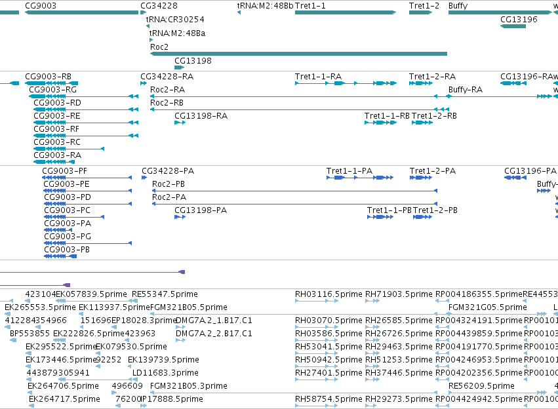Screen dimensions: 558x409
Task: Click EST LD11683.3prime
Action: (165, 373)
